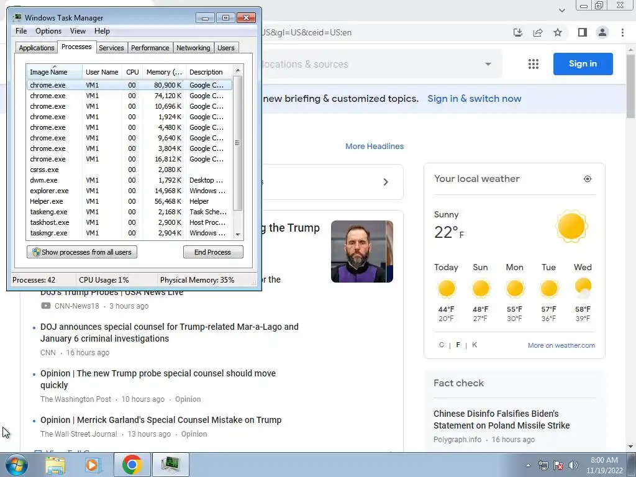Click the blue Sign in button
Screen dimensions: 636x477
(x=583, y=64)
